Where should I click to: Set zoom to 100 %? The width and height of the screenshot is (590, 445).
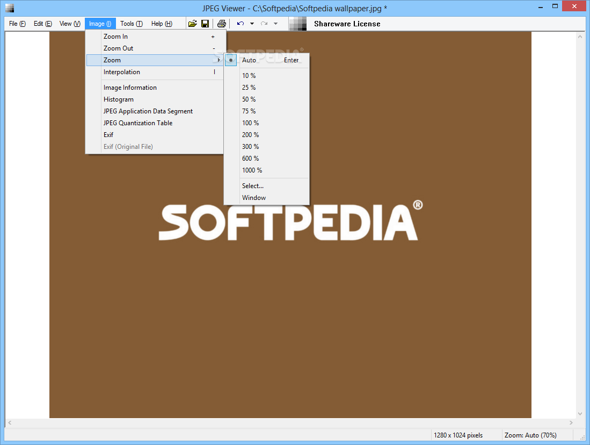[x=266, y=123]
